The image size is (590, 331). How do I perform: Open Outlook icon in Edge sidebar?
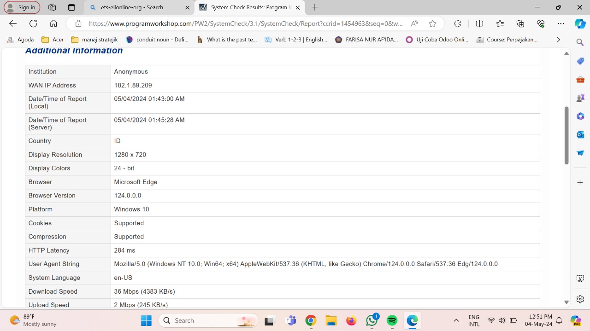[x=580, y=134]
